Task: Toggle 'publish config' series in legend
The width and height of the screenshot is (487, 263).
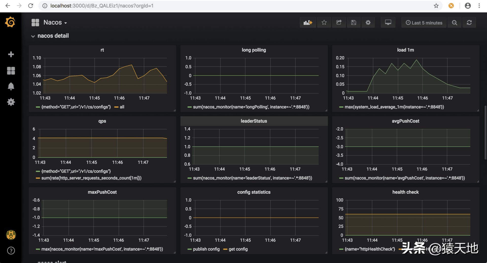Action: click(206, 249)
